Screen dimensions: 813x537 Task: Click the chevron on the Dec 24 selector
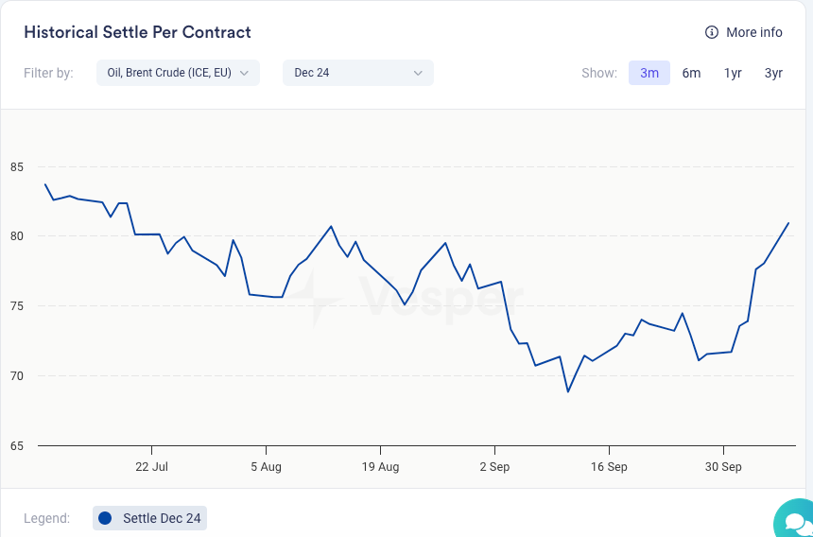coord(419,73)
